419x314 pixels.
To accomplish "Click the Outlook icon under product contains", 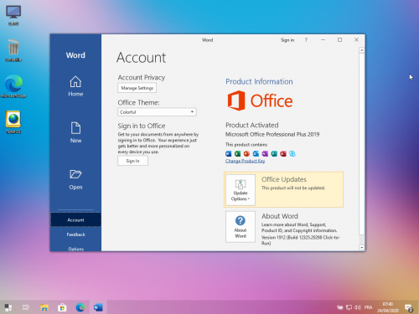I will click(x=256, y=154).
